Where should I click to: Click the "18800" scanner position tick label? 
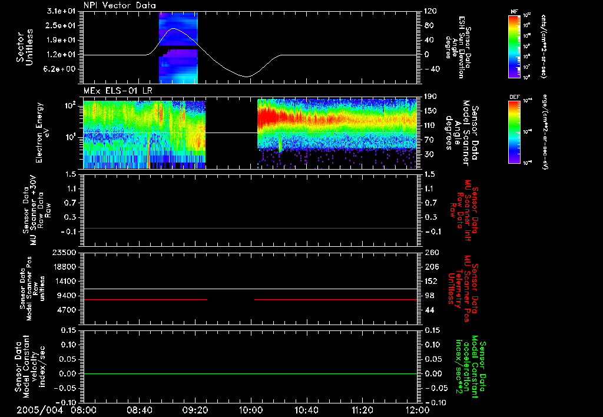point(64,267)
